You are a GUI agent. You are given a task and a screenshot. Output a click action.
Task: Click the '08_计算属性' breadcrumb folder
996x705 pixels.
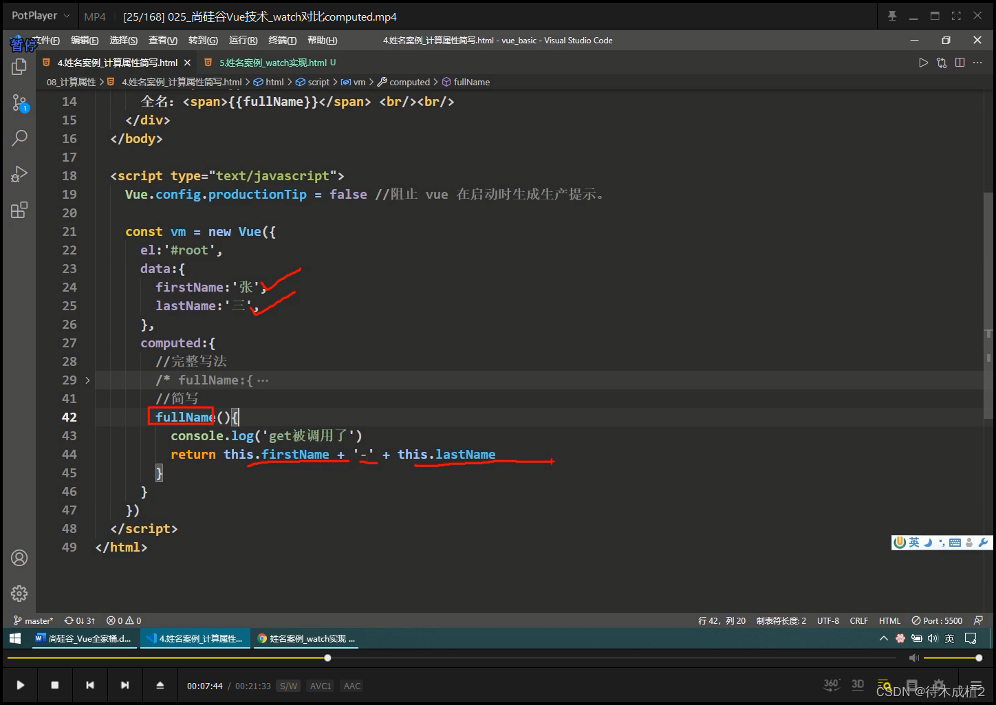point(71,82)
